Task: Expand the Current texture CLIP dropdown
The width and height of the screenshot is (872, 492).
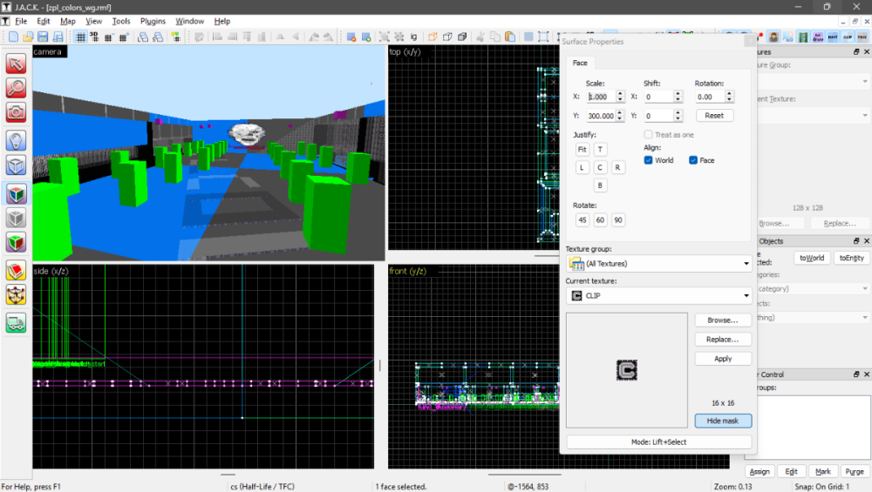Action: pyautogui.click(x=658, y=296)
